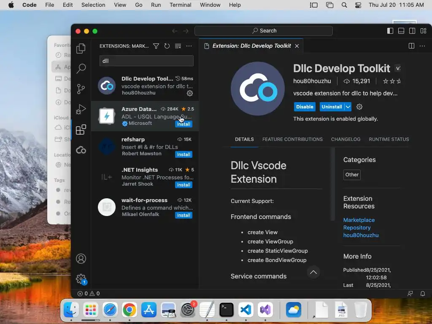Focus the title bar Search command center
This screenshot has width=432, height=324.
[x=263, y=31]
